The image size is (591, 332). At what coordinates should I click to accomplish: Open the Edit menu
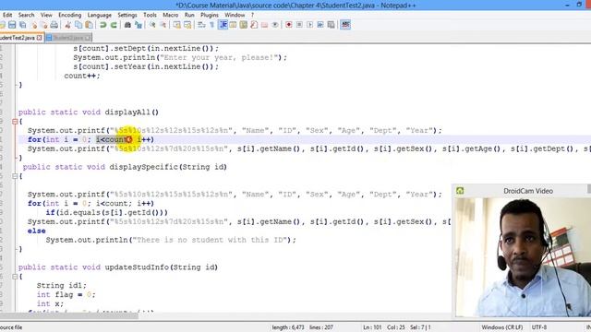coord(7,15)
